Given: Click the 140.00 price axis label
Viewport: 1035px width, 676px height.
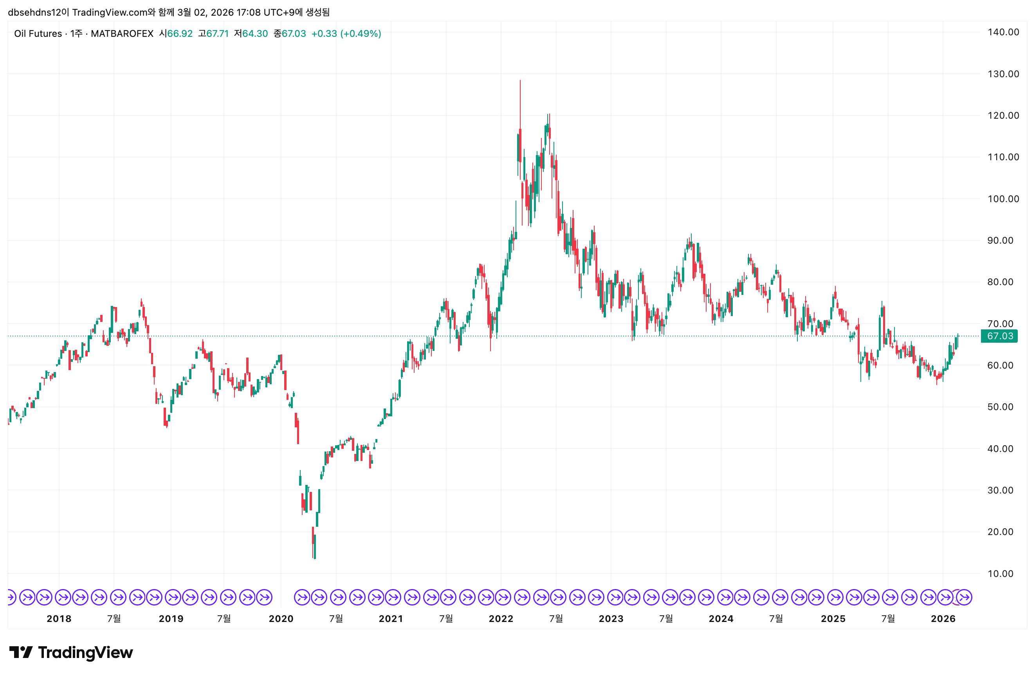Looking at the screenshot, I should pos(1003,32).
